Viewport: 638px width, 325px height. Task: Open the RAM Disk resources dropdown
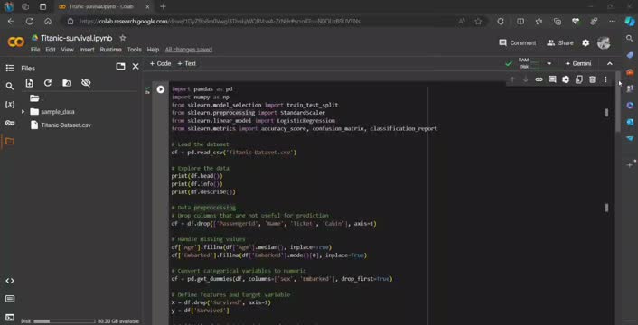pos(549,64)
